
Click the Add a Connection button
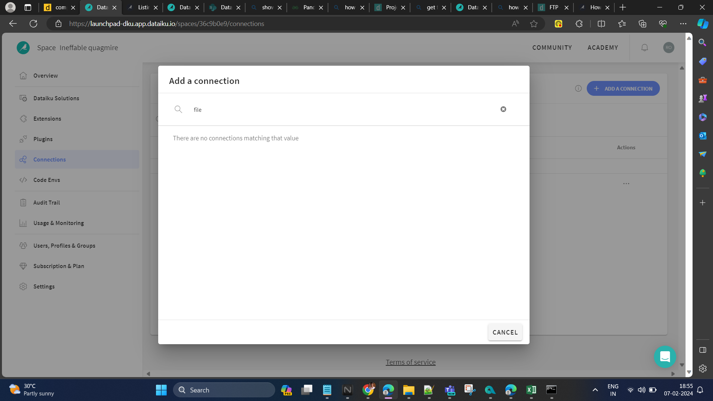(x=623, y=88)
